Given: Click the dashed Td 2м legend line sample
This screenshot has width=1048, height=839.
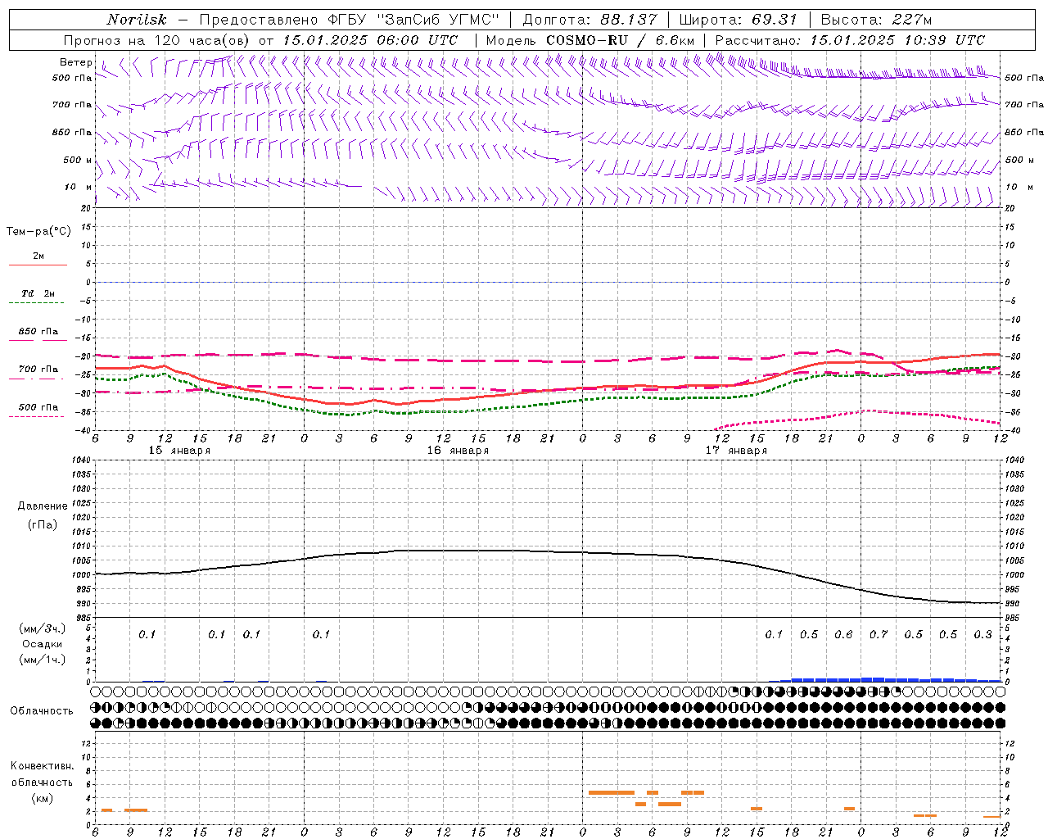Looking at the screenshot, I should [x=36, y=303].
